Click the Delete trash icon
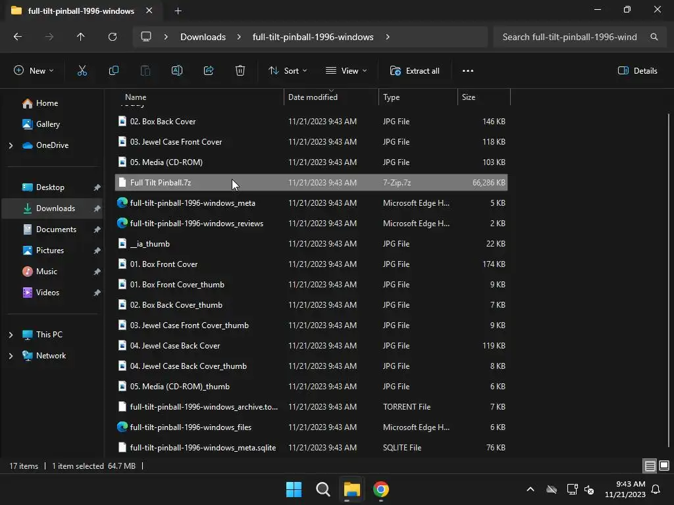Screen dimensions: 674x505 (240, 71)
